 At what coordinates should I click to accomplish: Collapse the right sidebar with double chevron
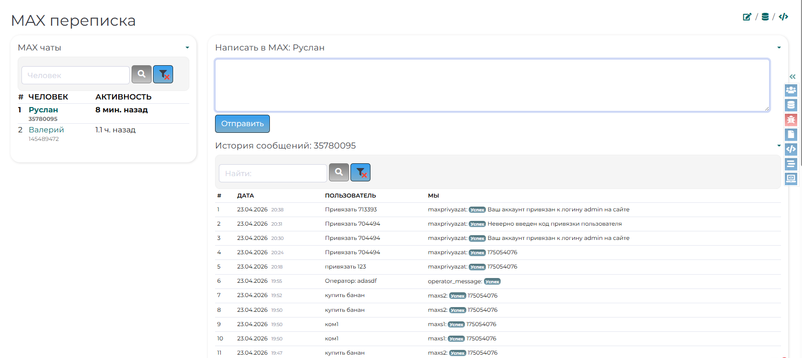point(792,77)
